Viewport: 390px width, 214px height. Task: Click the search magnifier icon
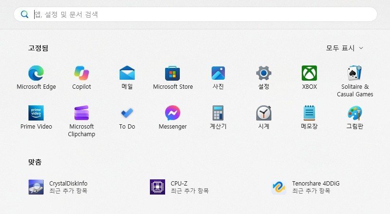point(24,14)
